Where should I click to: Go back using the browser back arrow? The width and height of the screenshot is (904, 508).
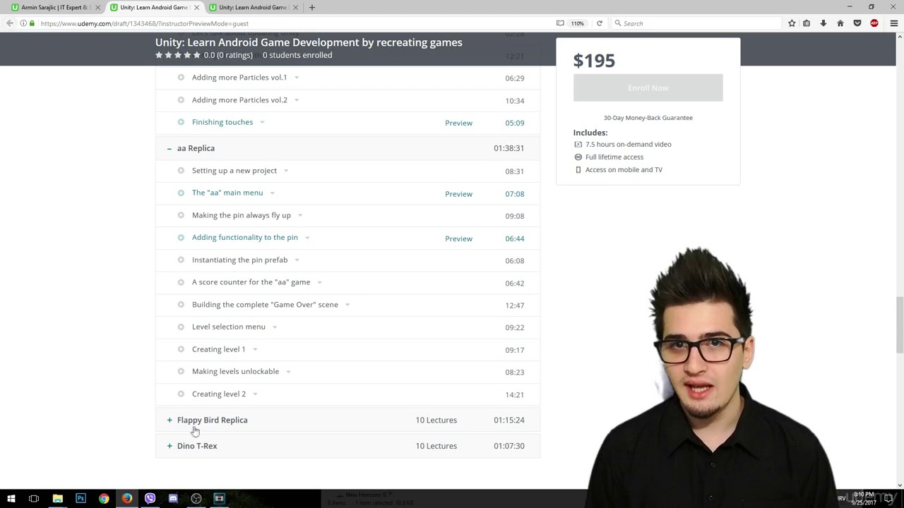coord(10,23)
